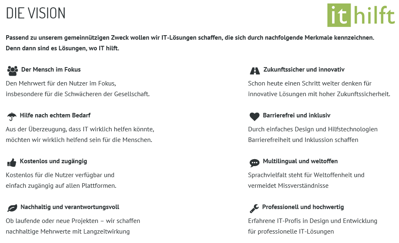
Task: Select the 'Barrierefrei und inklusiv' heading
Action: [297, 115]
